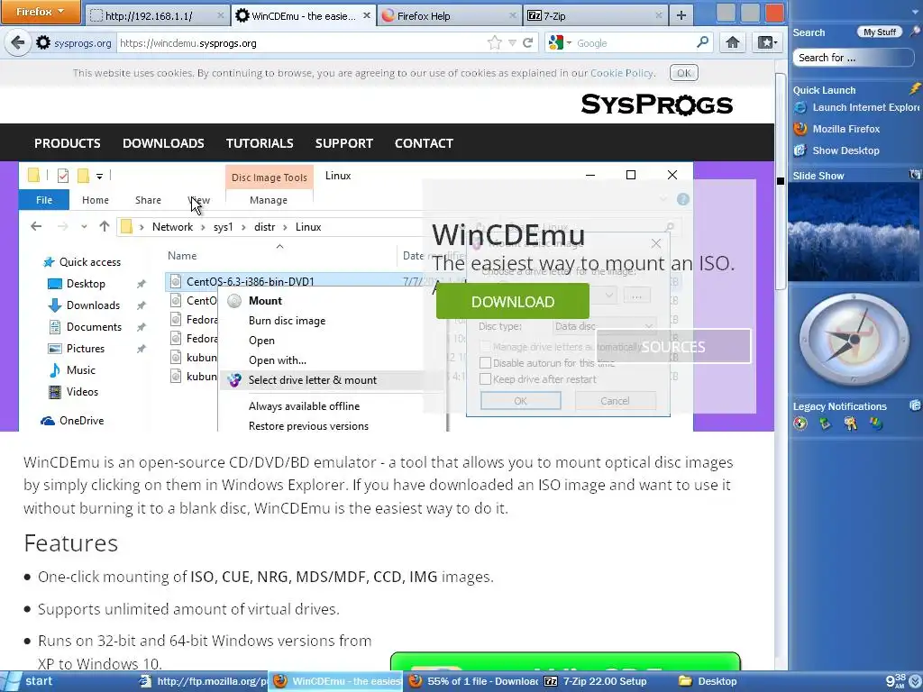
Task: Click the green network notification icon
Action: (826, 423)
